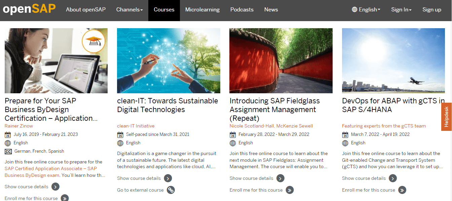This screenshot has height=201, width=452.
Task: Open DevOps for ABAP with gCTS title
Action: tap(393, 105)
